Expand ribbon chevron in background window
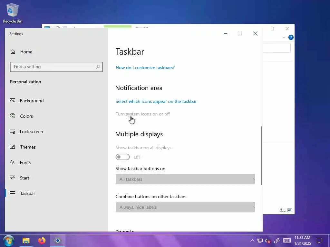 [x=284, y=38]
